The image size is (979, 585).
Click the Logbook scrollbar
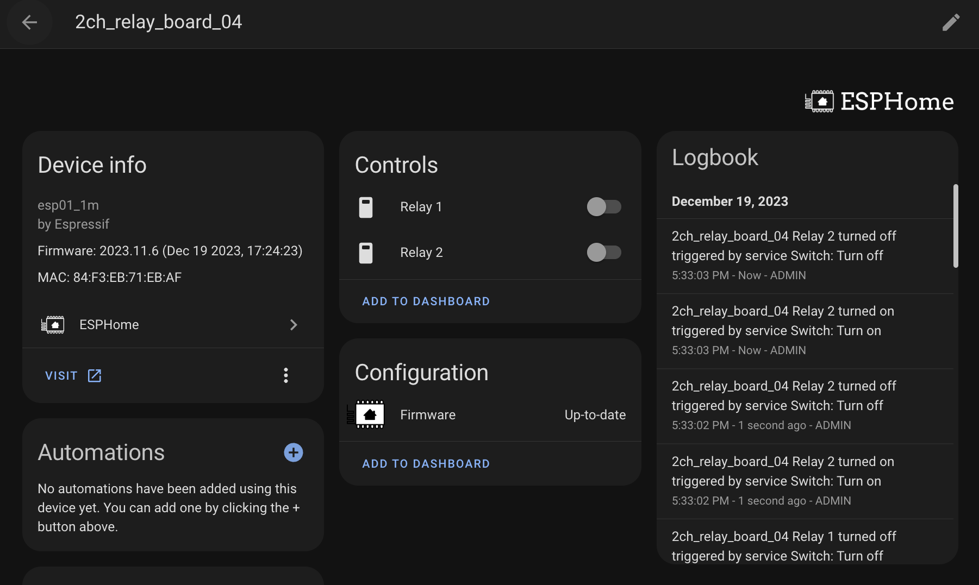point(955,226)
